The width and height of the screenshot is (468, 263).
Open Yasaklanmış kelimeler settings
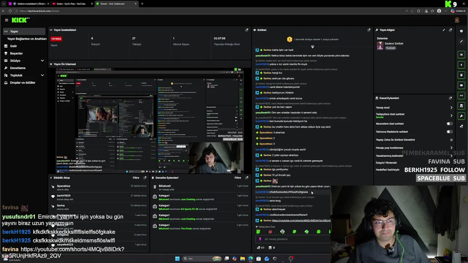[414, 156]
